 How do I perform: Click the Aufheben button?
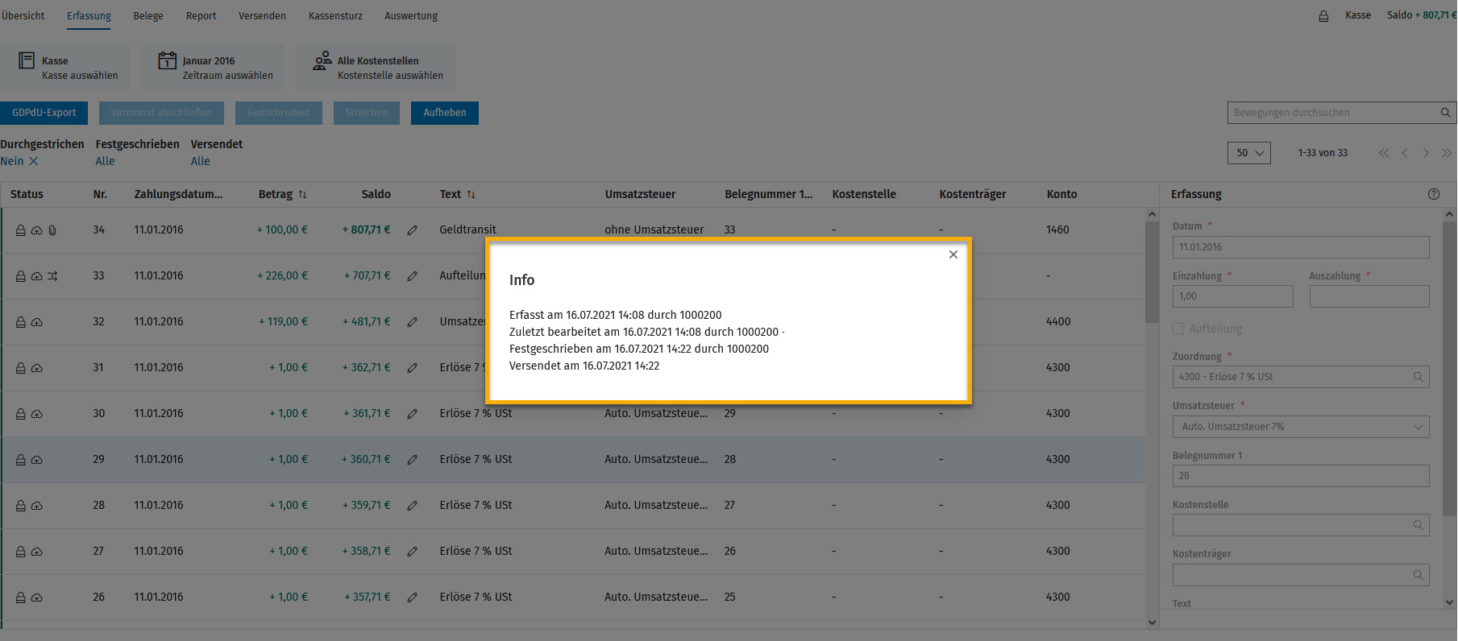(x=445, y=113)
